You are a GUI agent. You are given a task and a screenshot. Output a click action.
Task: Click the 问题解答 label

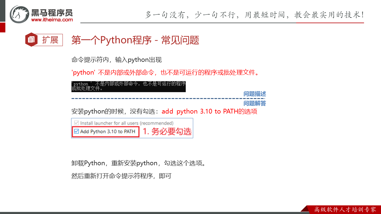point(254,103)
